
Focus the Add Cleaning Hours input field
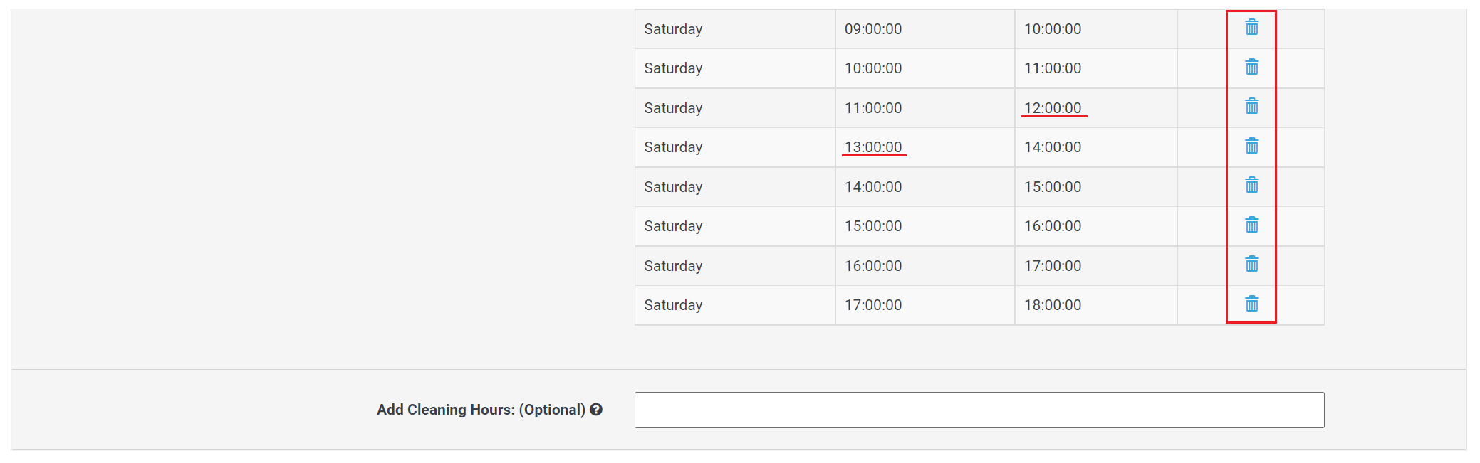979,410
